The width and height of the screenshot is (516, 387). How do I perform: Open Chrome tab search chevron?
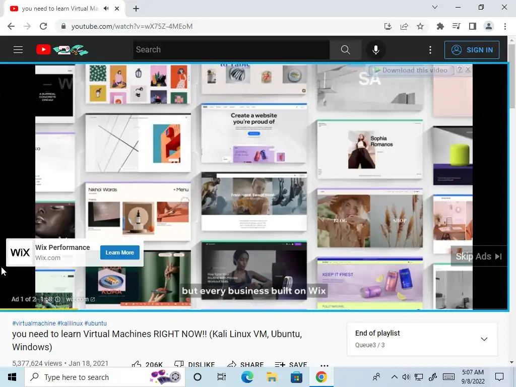click(x=435, y=7)
